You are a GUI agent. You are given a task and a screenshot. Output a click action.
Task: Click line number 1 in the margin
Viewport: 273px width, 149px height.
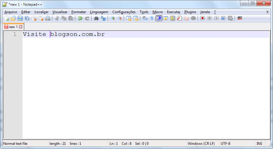click(15, 34)
